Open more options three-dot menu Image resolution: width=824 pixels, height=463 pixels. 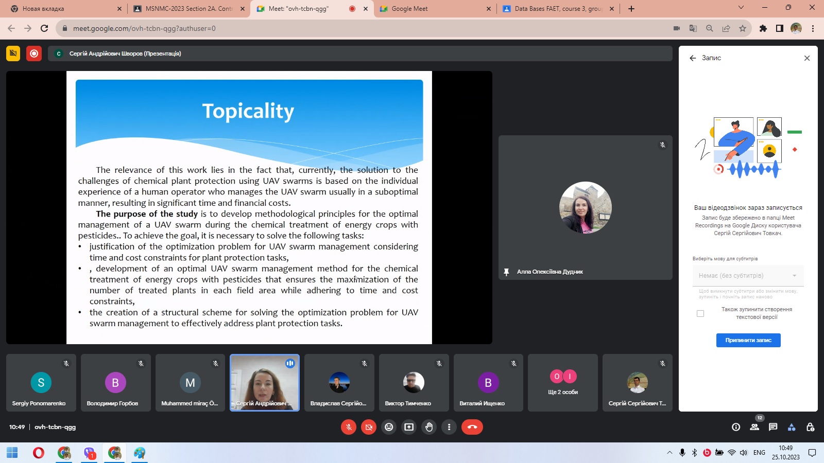pos(449,427)
